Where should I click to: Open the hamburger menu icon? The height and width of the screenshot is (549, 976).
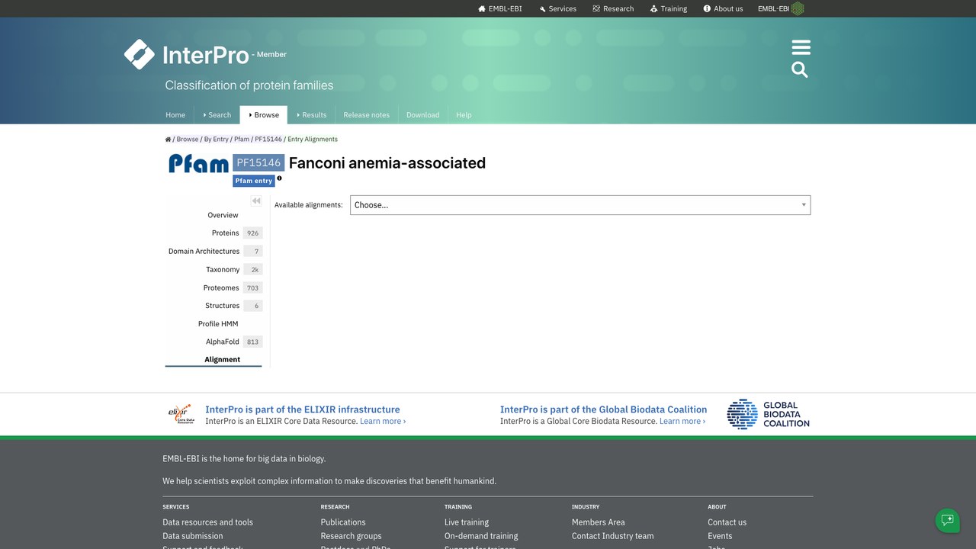click(801, 47)
